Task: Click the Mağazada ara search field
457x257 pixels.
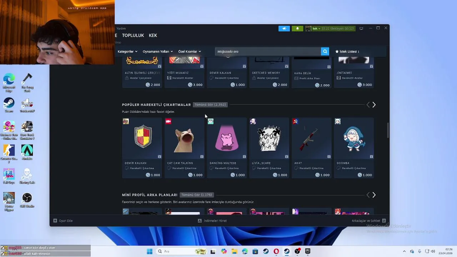Action: point(268,51)
